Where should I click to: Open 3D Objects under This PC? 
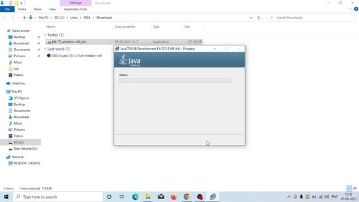tap(21, 98)
